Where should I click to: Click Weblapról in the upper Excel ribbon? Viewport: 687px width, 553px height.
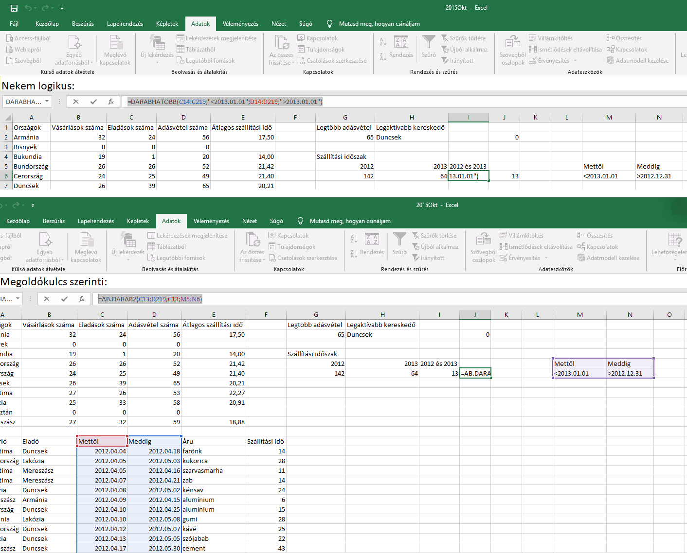coord(23,50)
